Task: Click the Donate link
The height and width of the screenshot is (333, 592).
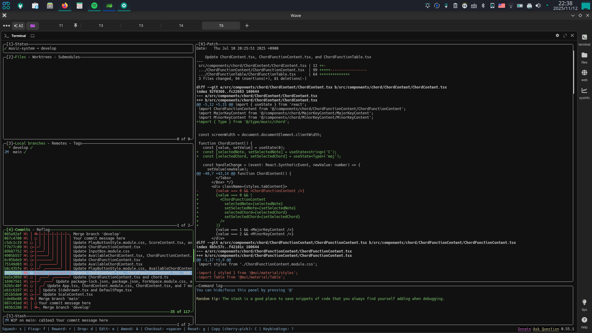Action: pos(524,329)
